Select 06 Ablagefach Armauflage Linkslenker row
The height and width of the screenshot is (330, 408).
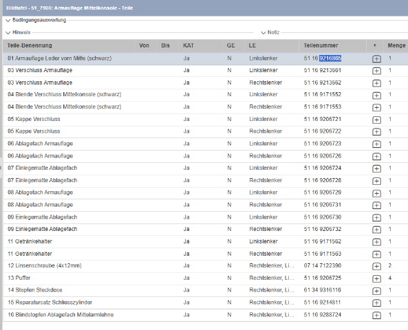(205, 144)
